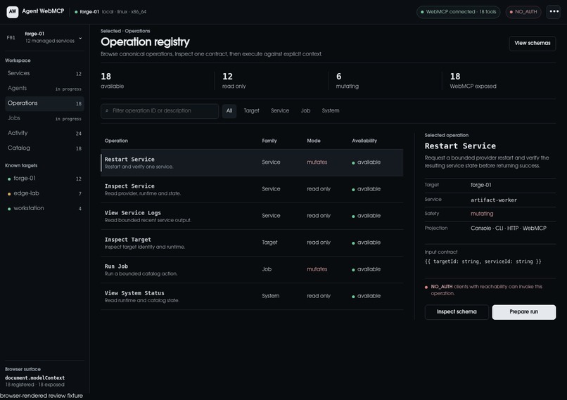Select Operations in the sidebar
Image resolution: width=567 pixels, height=400 pixels.
coord(44,103)
